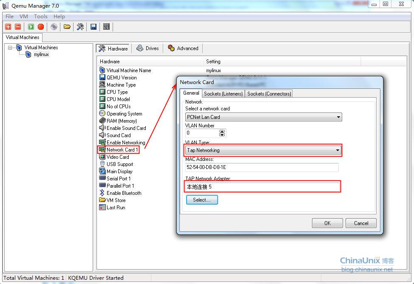414x284 pixels.
Task: Switch to the Drives tab
Action: point(148,48)
